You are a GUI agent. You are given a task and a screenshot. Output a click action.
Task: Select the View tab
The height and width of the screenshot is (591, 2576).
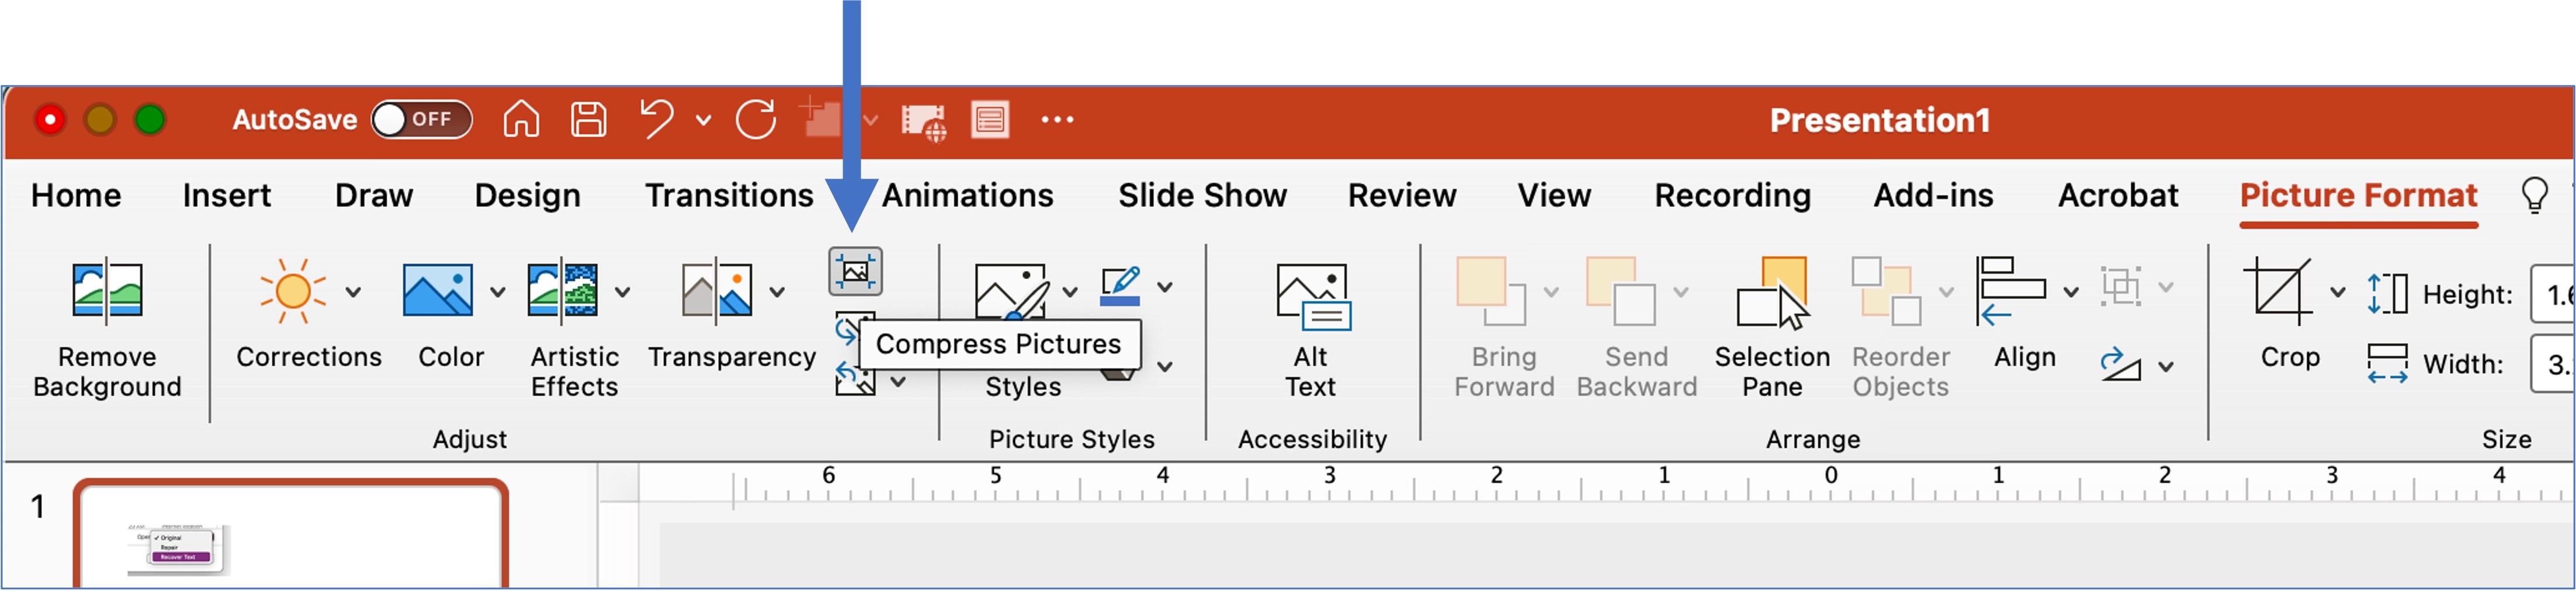tap(1554, 195)
